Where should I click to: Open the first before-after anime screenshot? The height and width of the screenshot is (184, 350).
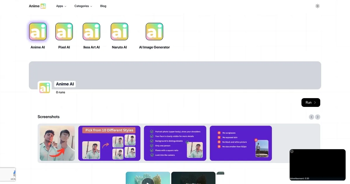point(57,143)
